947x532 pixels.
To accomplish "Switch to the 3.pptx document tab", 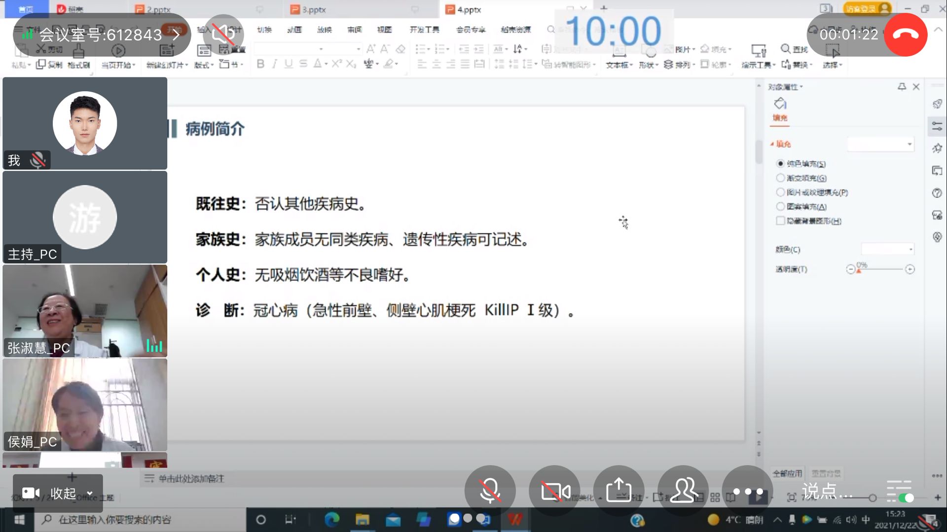I will pyautogui.click(x=314, y=9).
